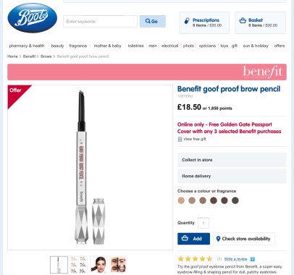This screenshot has height=275, width=294.
Task: Click the Boots logo
Action: click(x=33, y=18)
